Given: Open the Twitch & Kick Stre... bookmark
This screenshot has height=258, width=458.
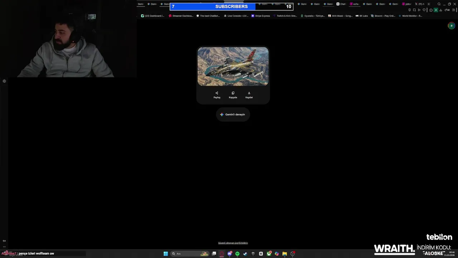Looking at the screenshot, I should (285, 16).
